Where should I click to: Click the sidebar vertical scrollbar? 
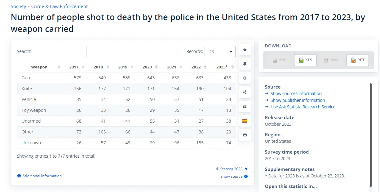pos(370,135)
